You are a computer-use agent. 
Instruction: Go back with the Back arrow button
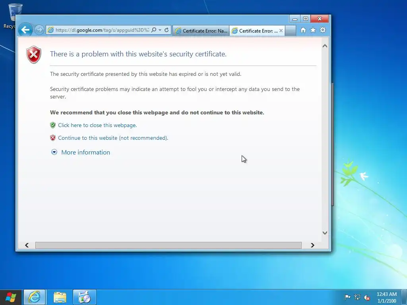click(25, 30)
